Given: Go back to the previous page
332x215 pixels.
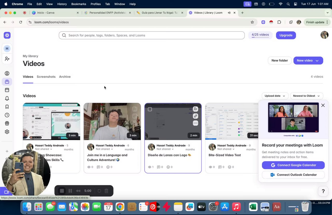Looking at the screenshot, I should point(5,22).
